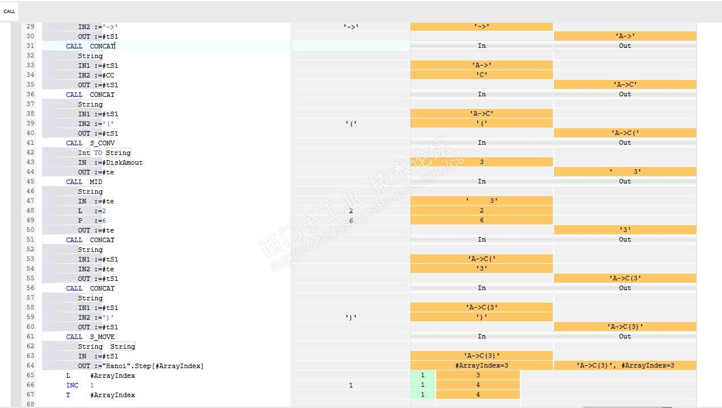Click the 'A->C' output value on line 35
This screenshot has height=408, width=722.
tap(625, 84)
